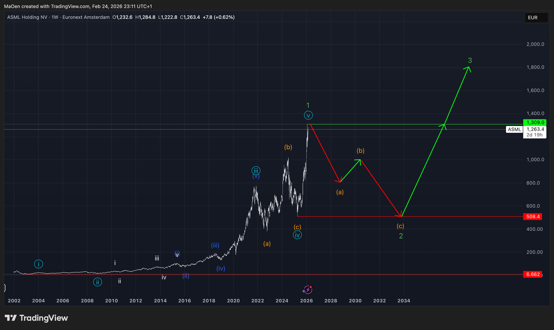The width and height of the screenshot is (554, 330).
Task: Click the 2026 label on the time axis
Action: (306, 300)
